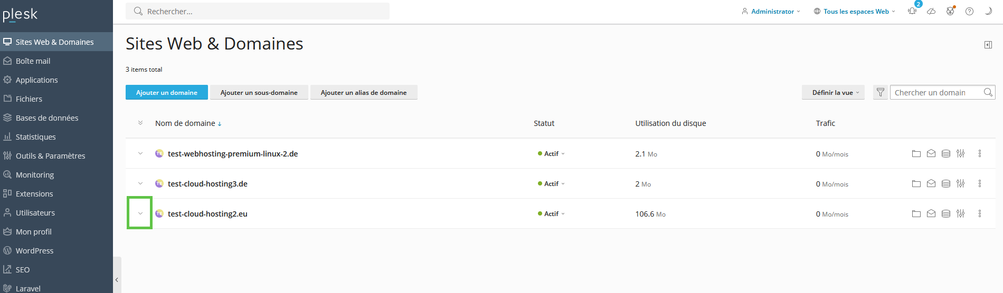Toggle the side panel icon near title
Viewport: 1003px width, 293px height.
(x=988, y=45)
